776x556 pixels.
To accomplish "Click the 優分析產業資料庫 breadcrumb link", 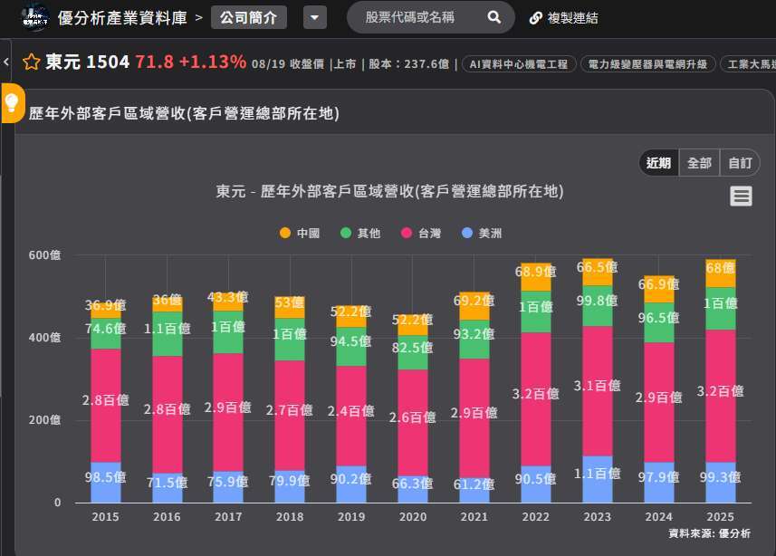I will click(122, 18).
